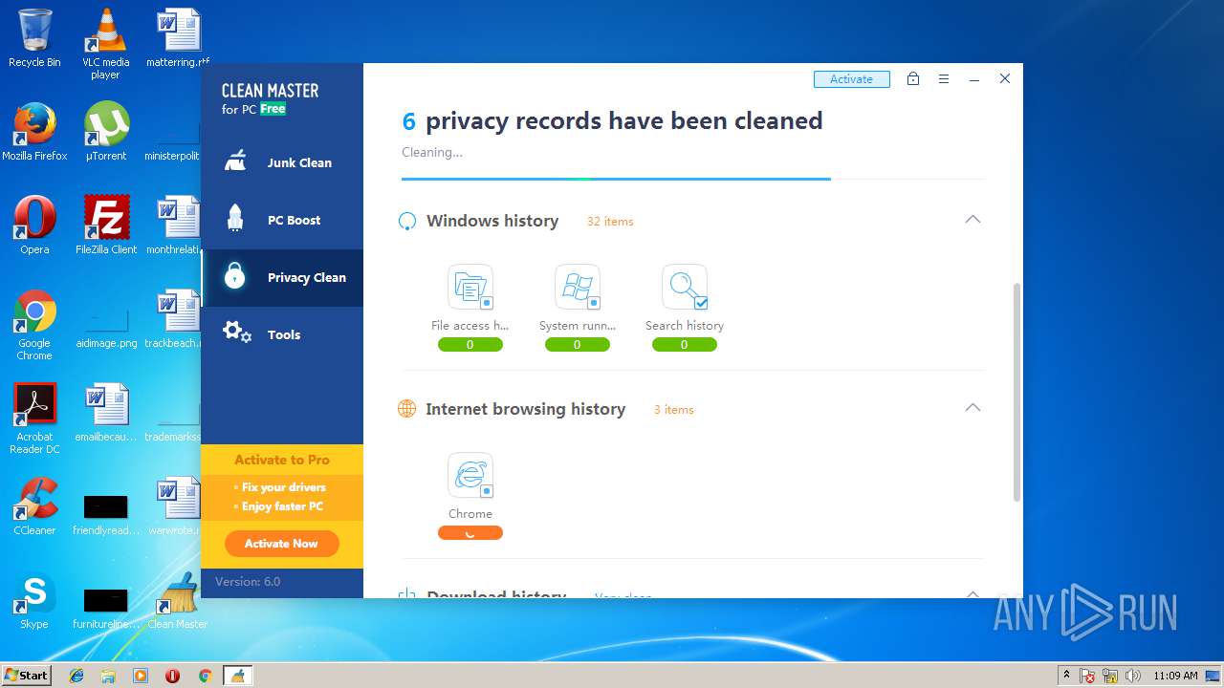Viewport: 1224px width, 688px height.
Task: Click the System running history icon
Action: pos(578,287)
